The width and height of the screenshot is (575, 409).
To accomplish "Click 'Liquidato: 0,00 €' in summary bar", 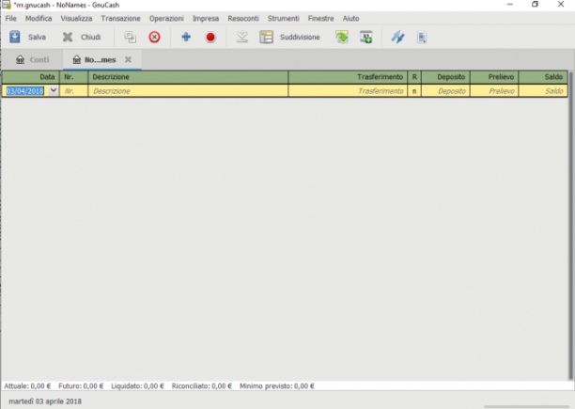I will (137, 385).
